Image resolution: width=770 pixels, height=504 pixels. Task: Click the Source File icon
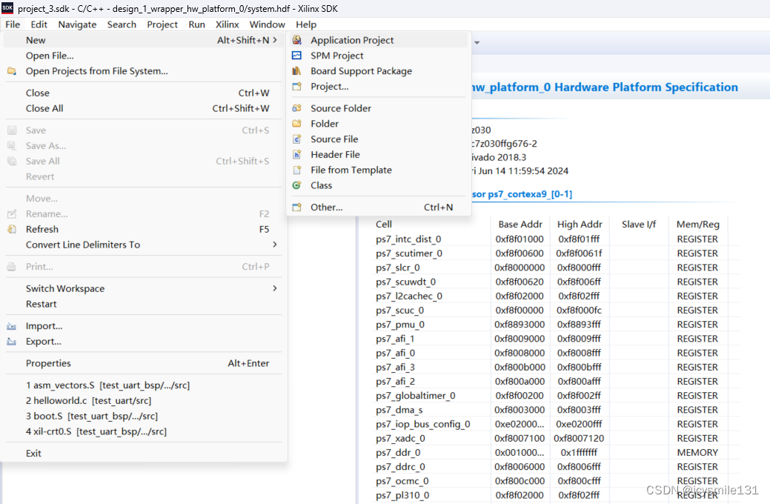point(296,139)
